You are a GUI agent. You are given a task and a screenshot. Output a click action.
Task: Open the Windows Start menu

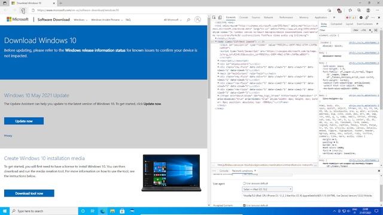pos(5,211)
